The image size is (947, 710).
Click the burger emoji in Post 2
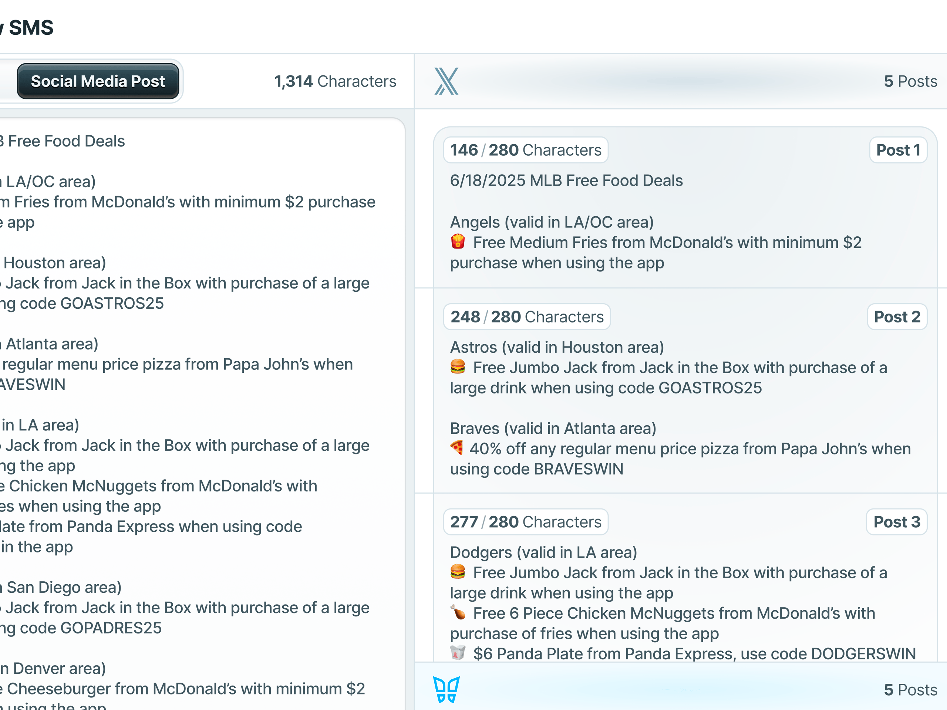[458, 367]
